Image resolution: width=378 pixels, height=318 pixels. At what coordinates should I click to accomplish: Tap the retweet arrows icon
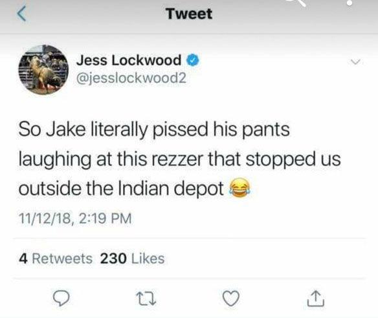tap(146, 299)
